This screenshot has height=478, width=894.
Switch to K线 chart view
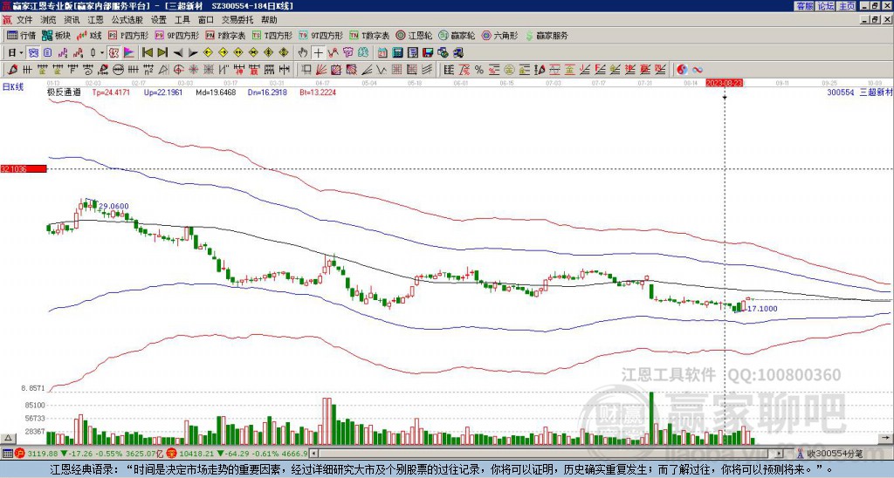pos(89,35)
